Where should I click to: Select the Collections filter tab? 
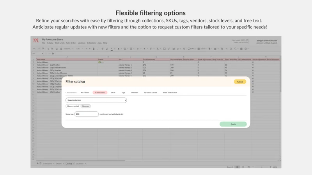[x=100, y=93]
